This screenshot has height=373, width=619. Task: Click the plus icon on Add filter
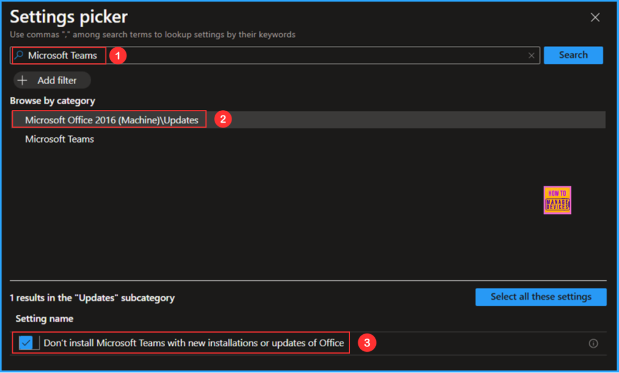tap(22, 80)
